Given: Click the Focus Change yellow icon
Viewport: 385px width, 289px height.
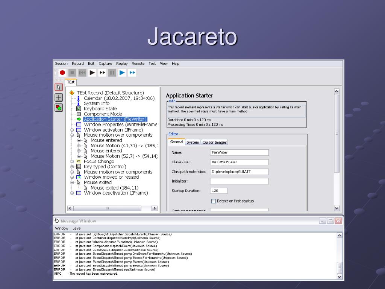Looking at the screenshot, I should (x=79, y=161).
